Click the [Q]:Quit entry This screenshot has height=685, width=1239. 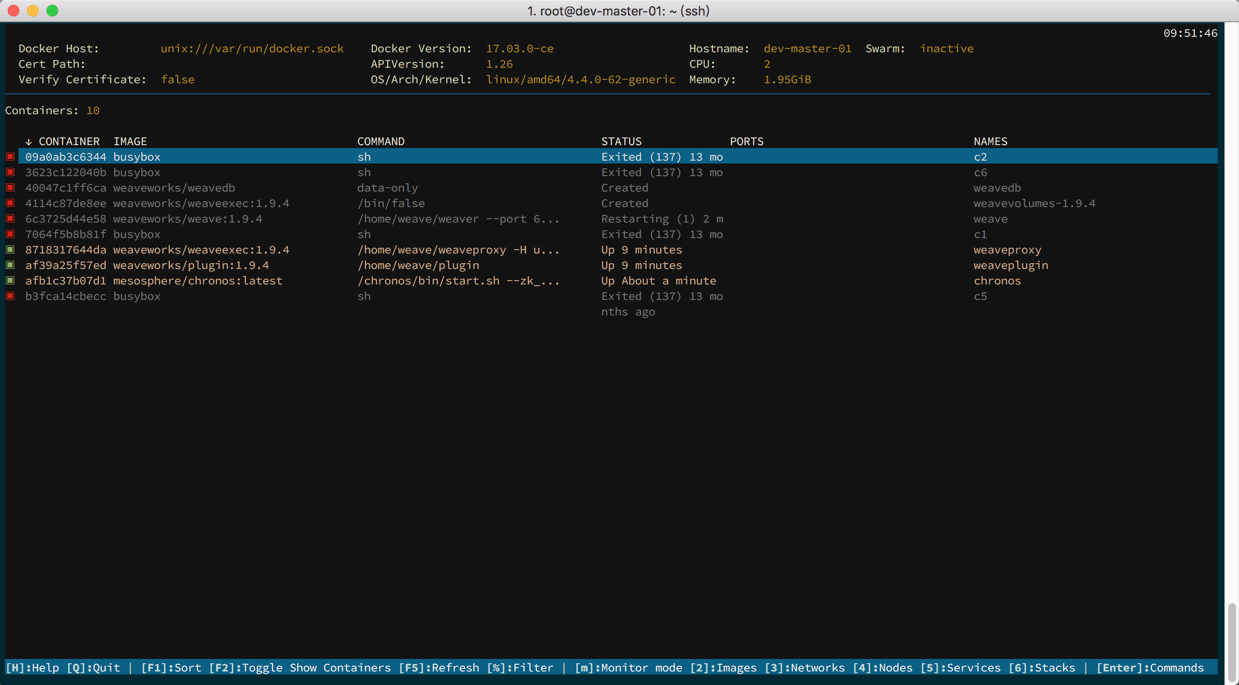[93, 668]
